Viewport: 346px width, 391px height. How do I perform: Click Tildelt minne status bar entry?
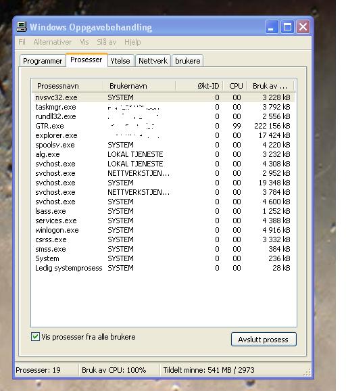209,370
